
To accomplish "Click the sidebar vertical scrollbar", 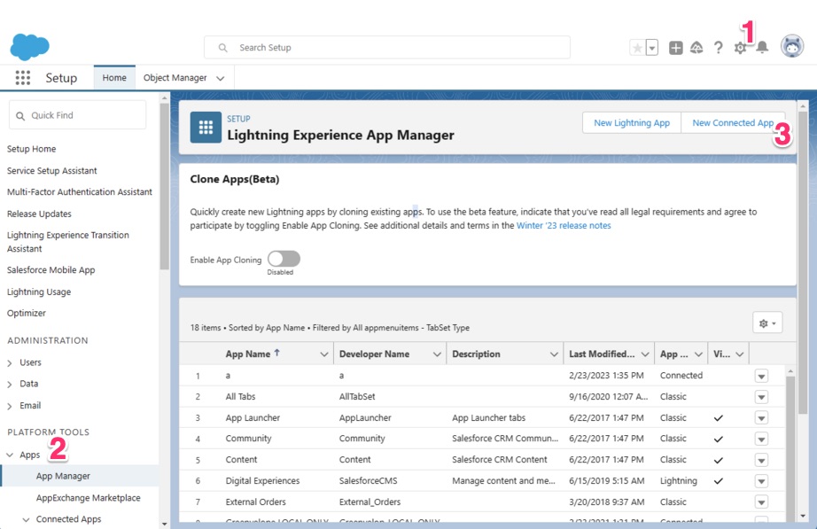I will coord(165,186).
